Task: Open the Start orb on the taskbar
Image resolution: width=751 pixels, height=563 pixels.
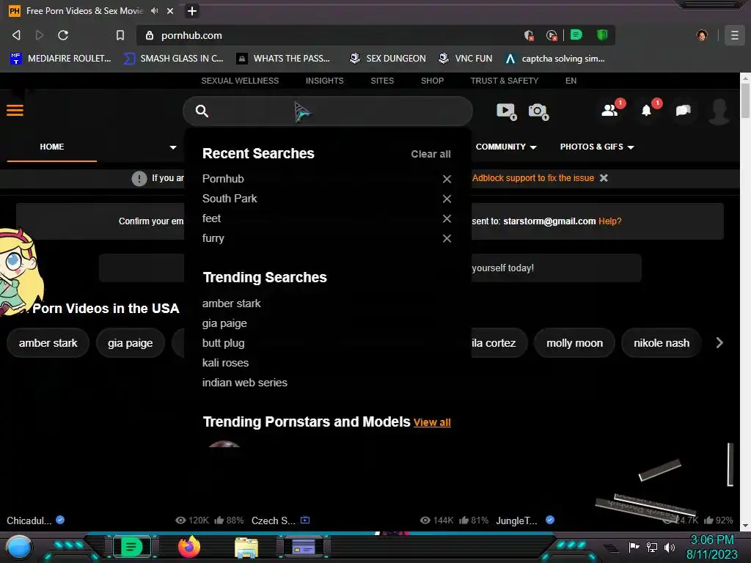Action: (19, 547)
